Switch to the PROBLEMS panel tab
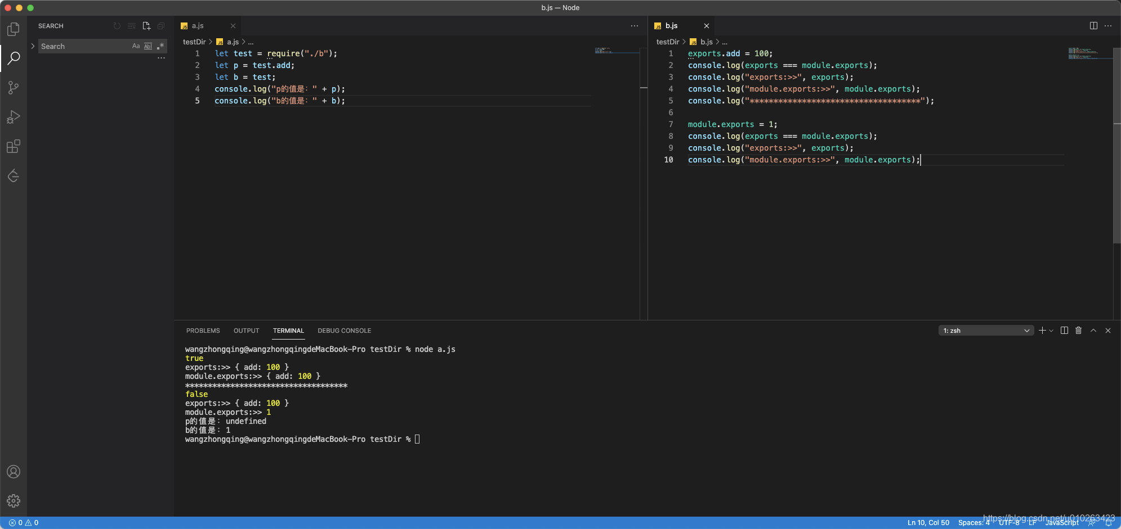Screen dimensions: 1121x529 coord(203,331)
